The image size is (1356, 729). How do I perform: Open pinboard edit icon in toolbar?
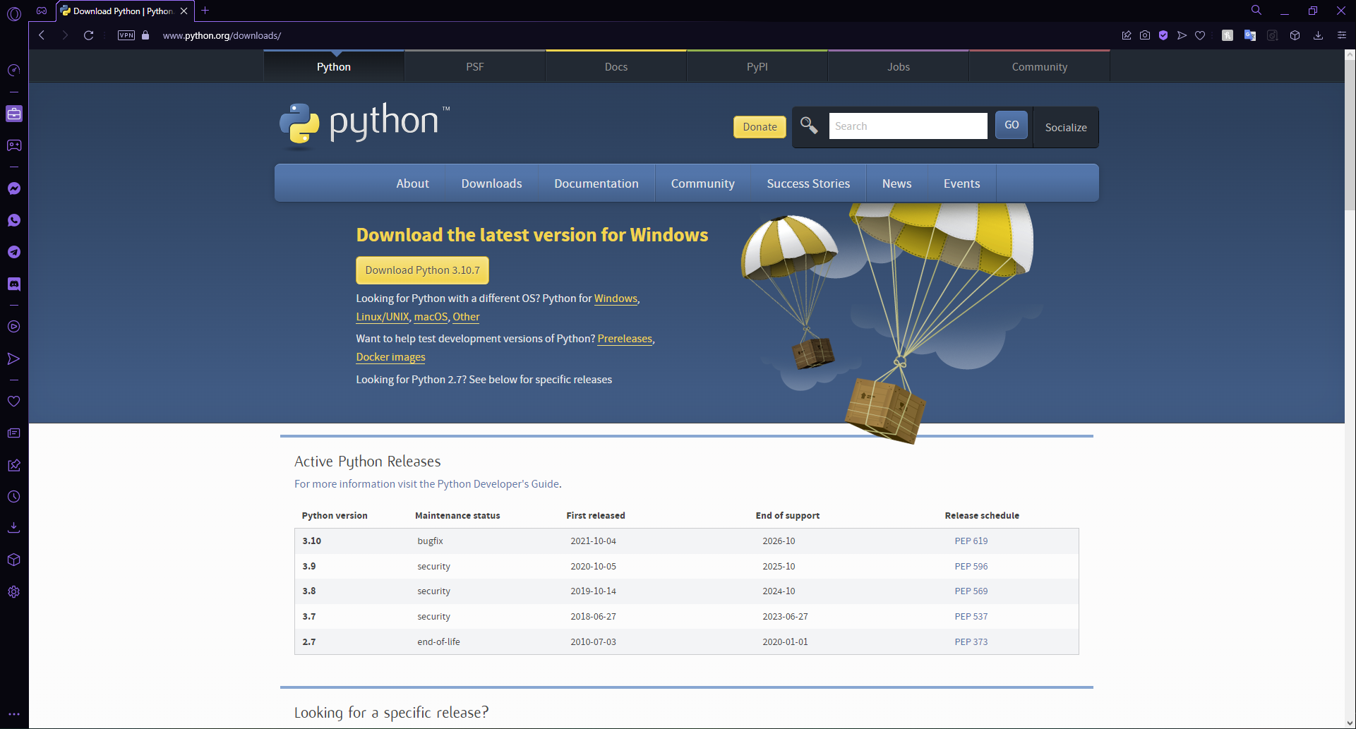(1127, 35)
